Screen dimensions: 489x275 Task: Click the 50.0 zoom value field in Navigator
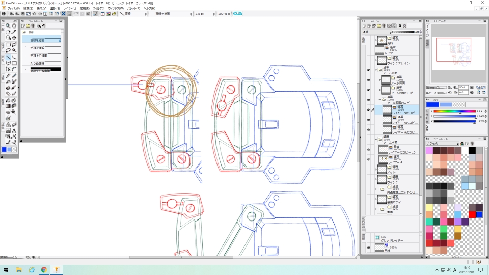click(463, 88)
